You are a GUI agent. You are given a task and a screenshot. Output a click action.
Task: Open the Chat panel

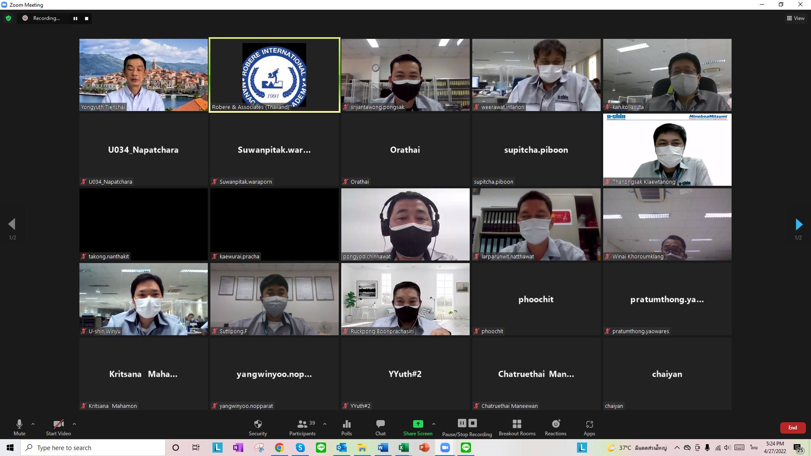coord(380,428)
